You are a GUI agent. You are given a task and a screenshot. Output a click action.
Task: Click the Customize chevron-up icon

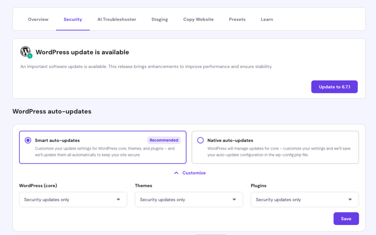[176, 173]
